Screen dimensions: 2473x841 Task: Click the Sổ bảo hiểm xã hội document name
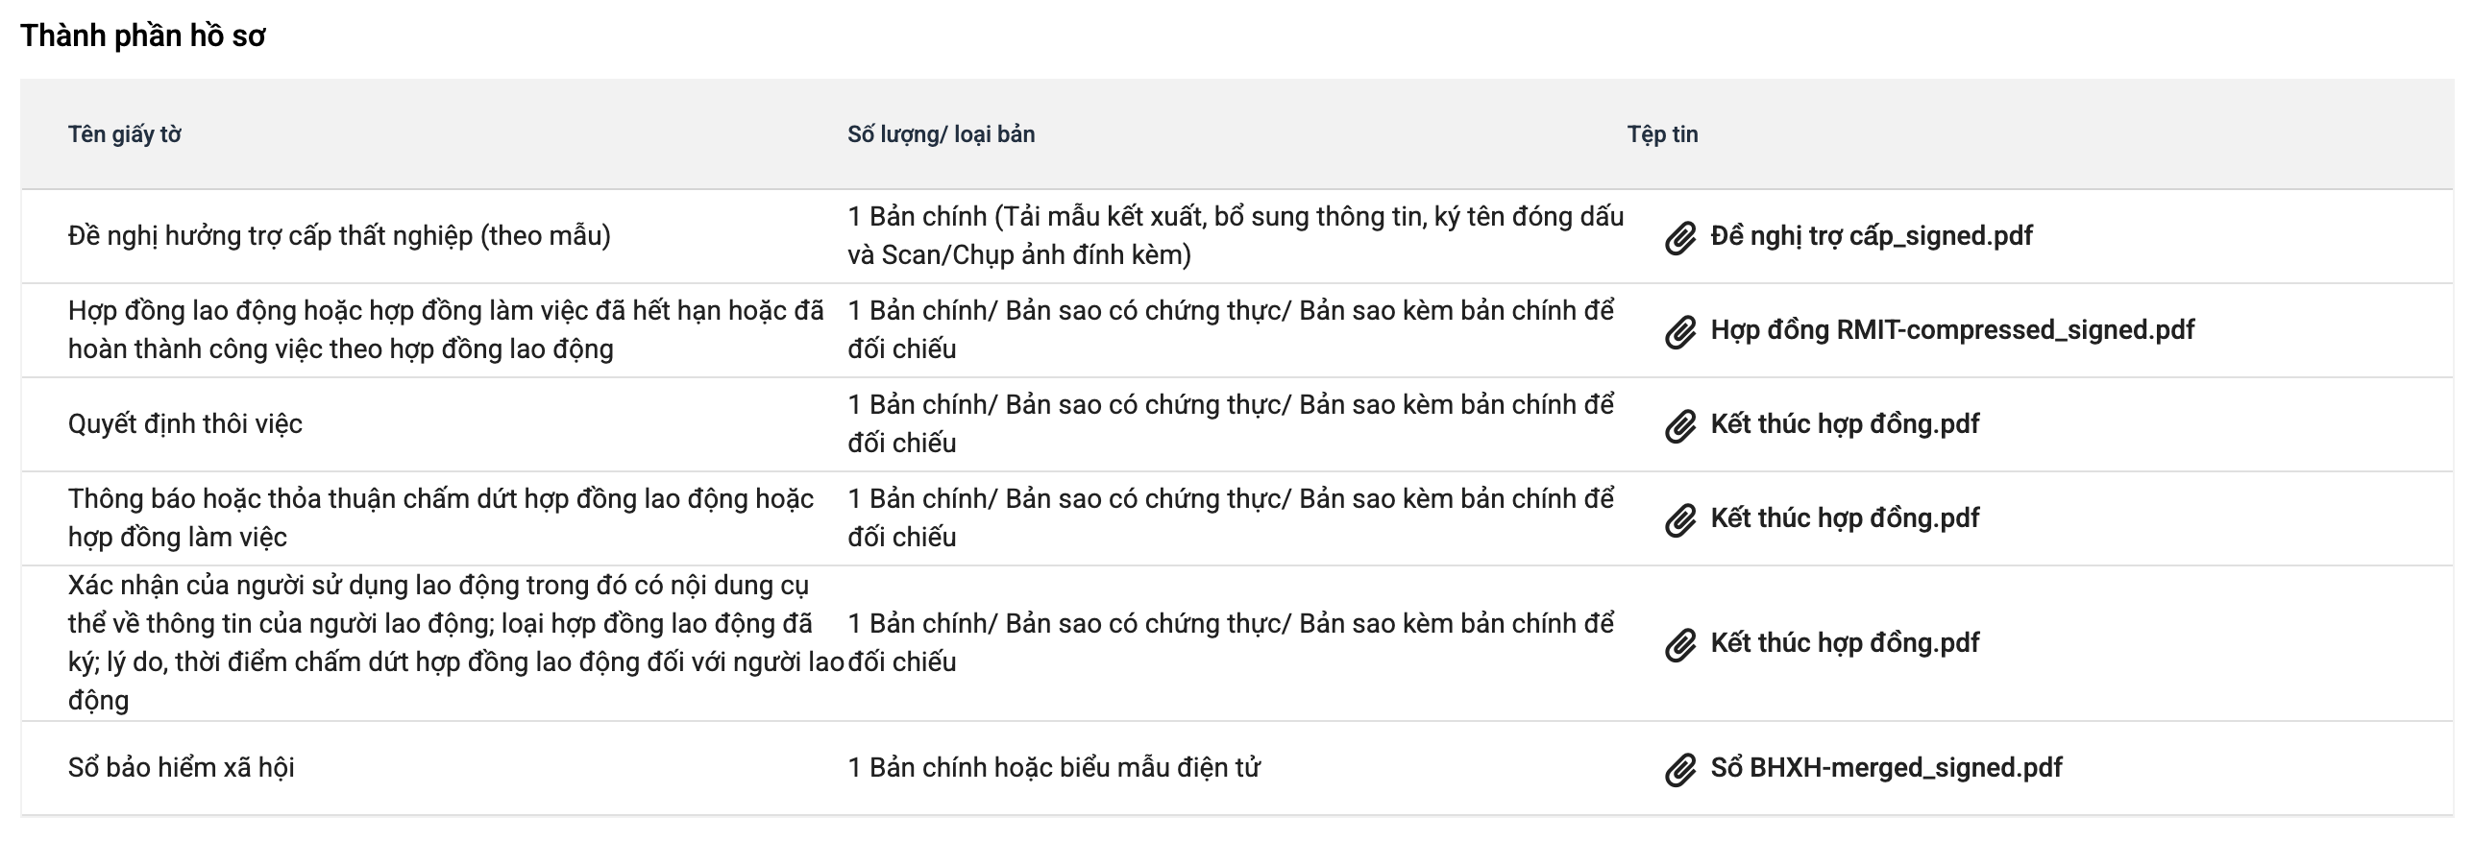tap(181, 768)
